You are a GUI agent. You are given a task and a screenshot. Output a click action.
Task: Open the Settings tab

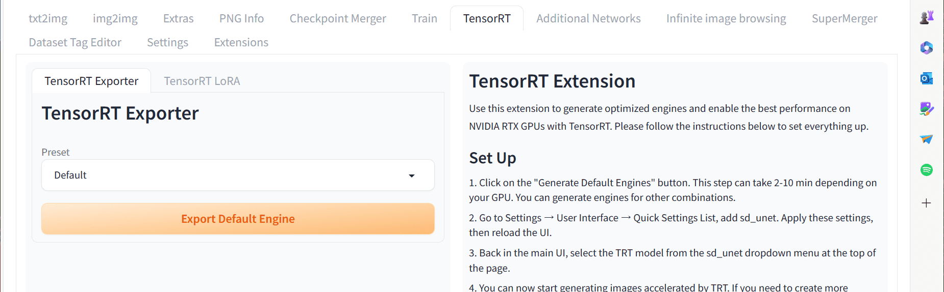[x=167, y=42]
